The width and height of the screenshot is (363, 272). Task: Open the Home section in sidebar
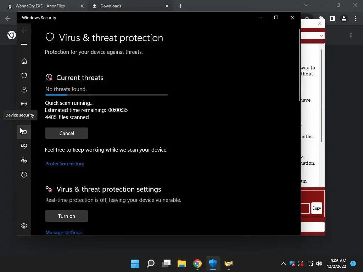[24, 61]
